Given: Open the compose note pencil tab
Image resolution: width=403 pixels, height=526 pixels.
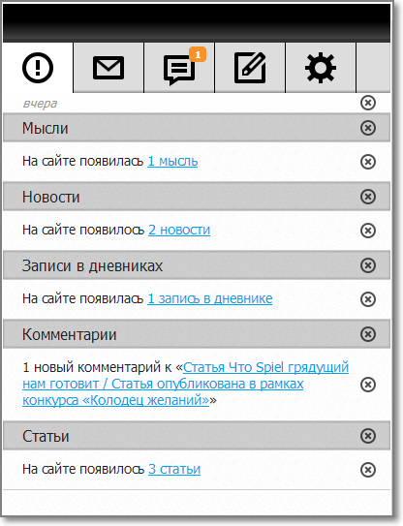Looking at the screenshot, I should [250, 68].
